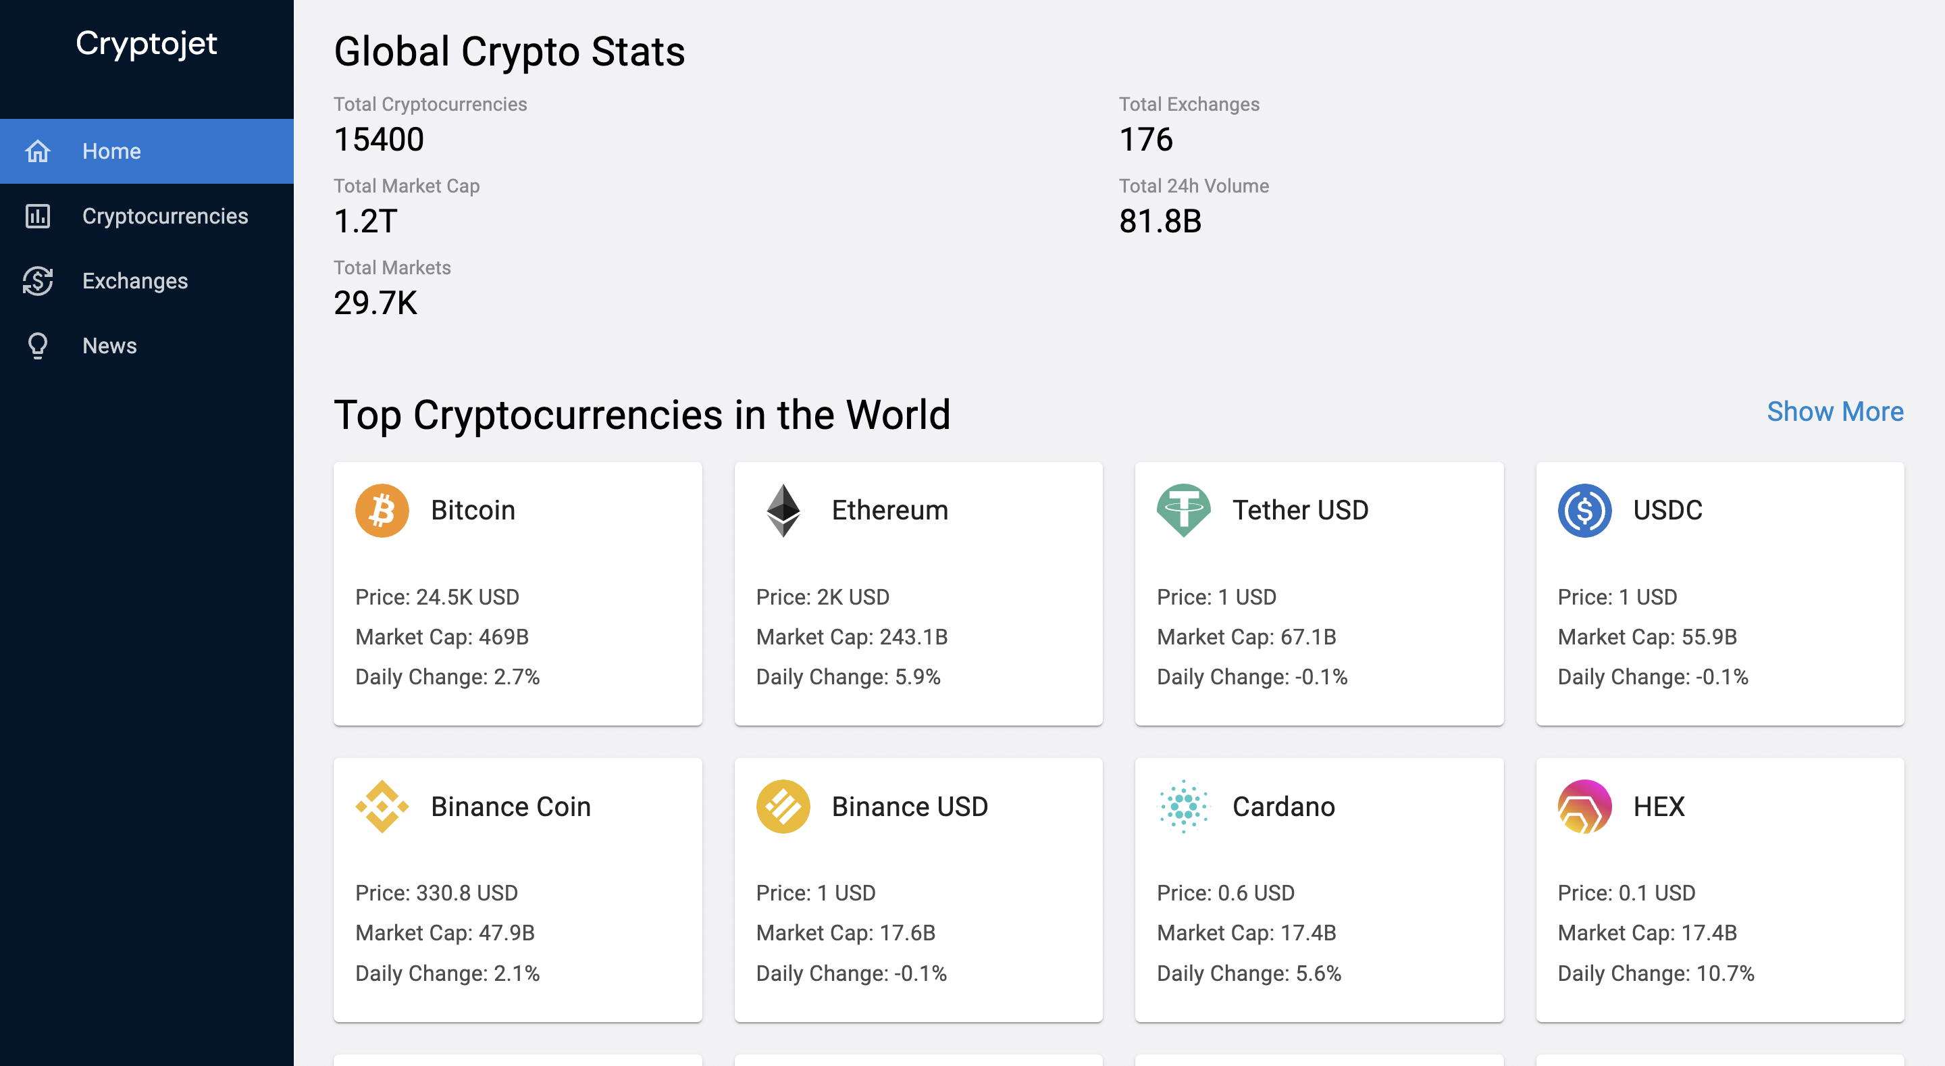Click the Tether USD logo icon
The height and width of the screenshot is (1066, 1945).
pyautogui.click(x=1183, y=510)
